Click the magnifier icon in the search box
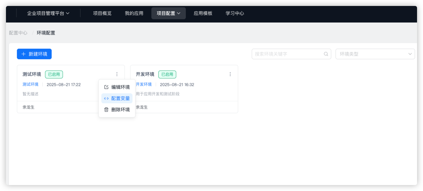The width and height of the screenshot is (423, 191). click(326, 54)
